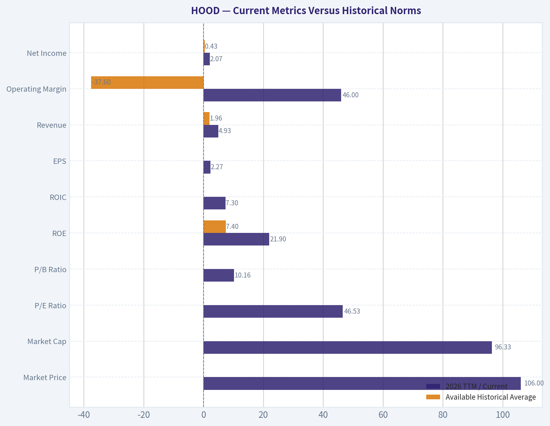Click the "ROE" axis label
Image resolution: width=550 pixels, height=426 pixels.
(x=59, y=234)
